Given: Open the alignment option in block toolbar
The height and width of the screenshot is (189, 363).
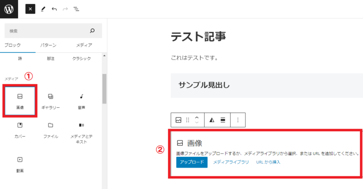Looking at the screenshot, I should pos(223,120).
